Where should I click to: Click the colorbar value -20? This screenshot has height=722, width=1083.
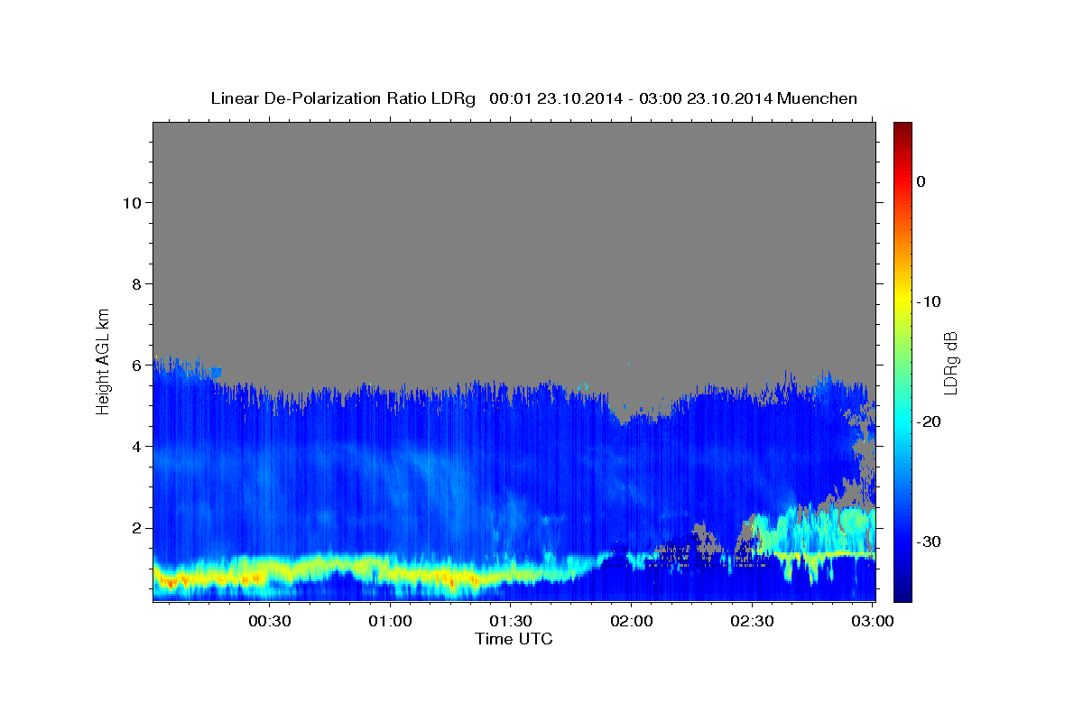929,421
